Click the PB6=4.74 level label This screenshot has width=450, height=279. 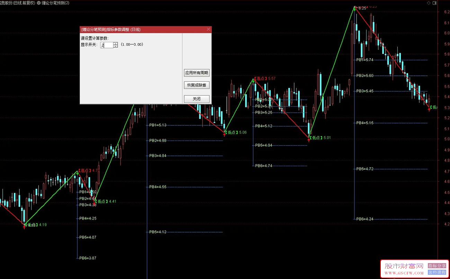click(264, 166)
